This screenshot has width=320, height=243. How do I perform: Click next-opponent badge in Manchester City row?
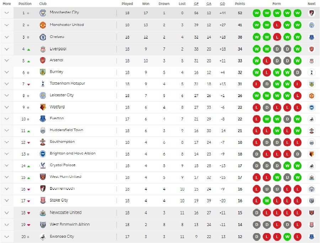coord(311,13)
